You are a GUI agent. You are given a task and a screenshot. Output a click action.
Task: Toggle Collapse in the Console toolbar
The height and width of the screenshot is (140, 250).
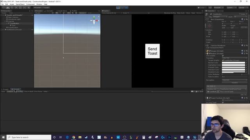10,91
